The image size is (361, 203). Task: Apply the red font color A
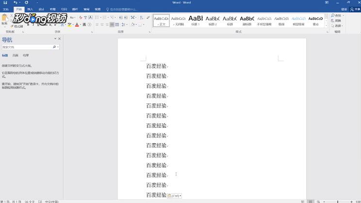point(77,25)
